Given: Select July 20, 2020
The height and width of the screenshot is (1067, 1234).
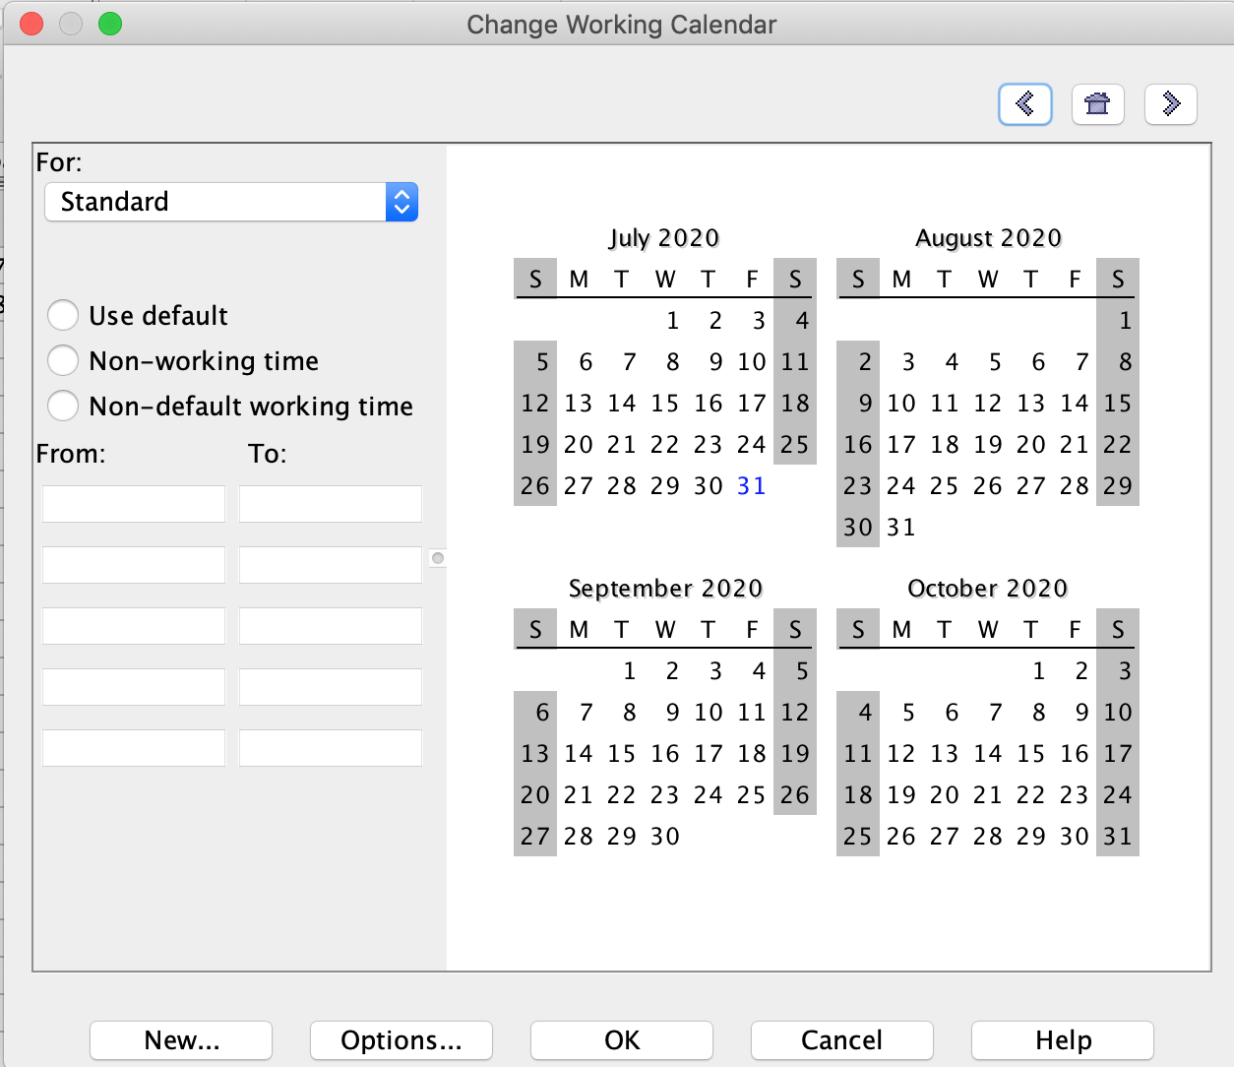Looking at the screenshot, I should pyautogui.click(x=579, y=444).
